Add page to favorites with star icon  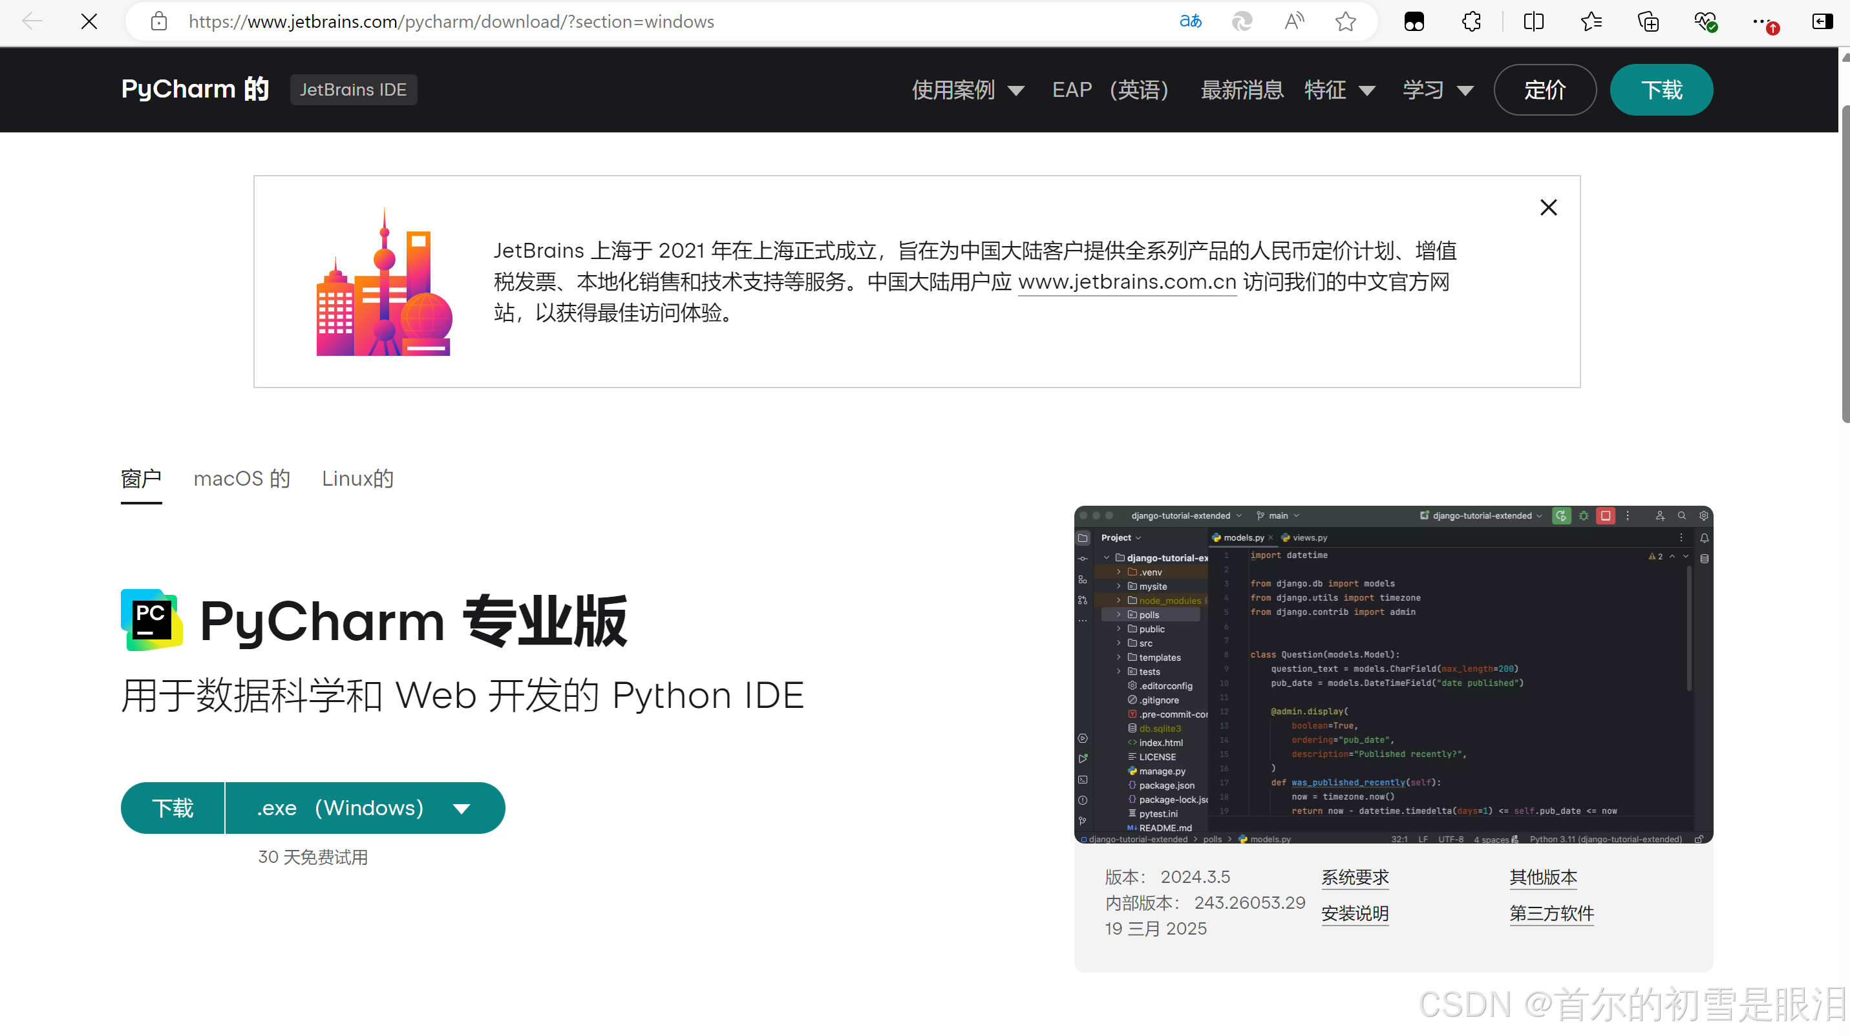coord(1345,21)
